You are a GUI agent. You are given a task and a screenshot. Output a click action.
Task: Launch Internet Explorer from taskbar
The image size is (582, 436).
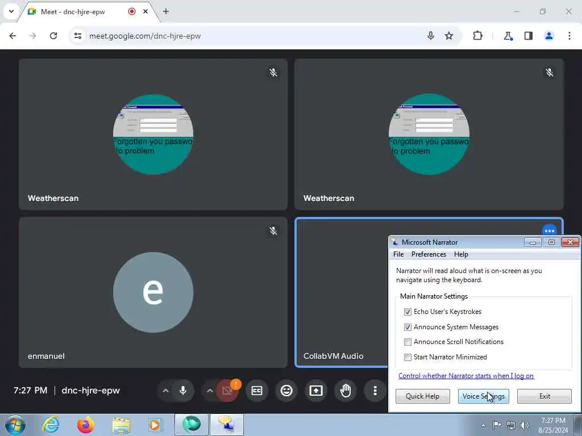click(51, 425)
